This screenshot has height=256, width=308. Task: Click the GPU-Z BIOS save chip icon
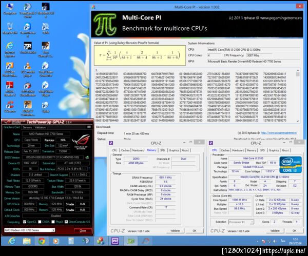click(x=87, y=157)
